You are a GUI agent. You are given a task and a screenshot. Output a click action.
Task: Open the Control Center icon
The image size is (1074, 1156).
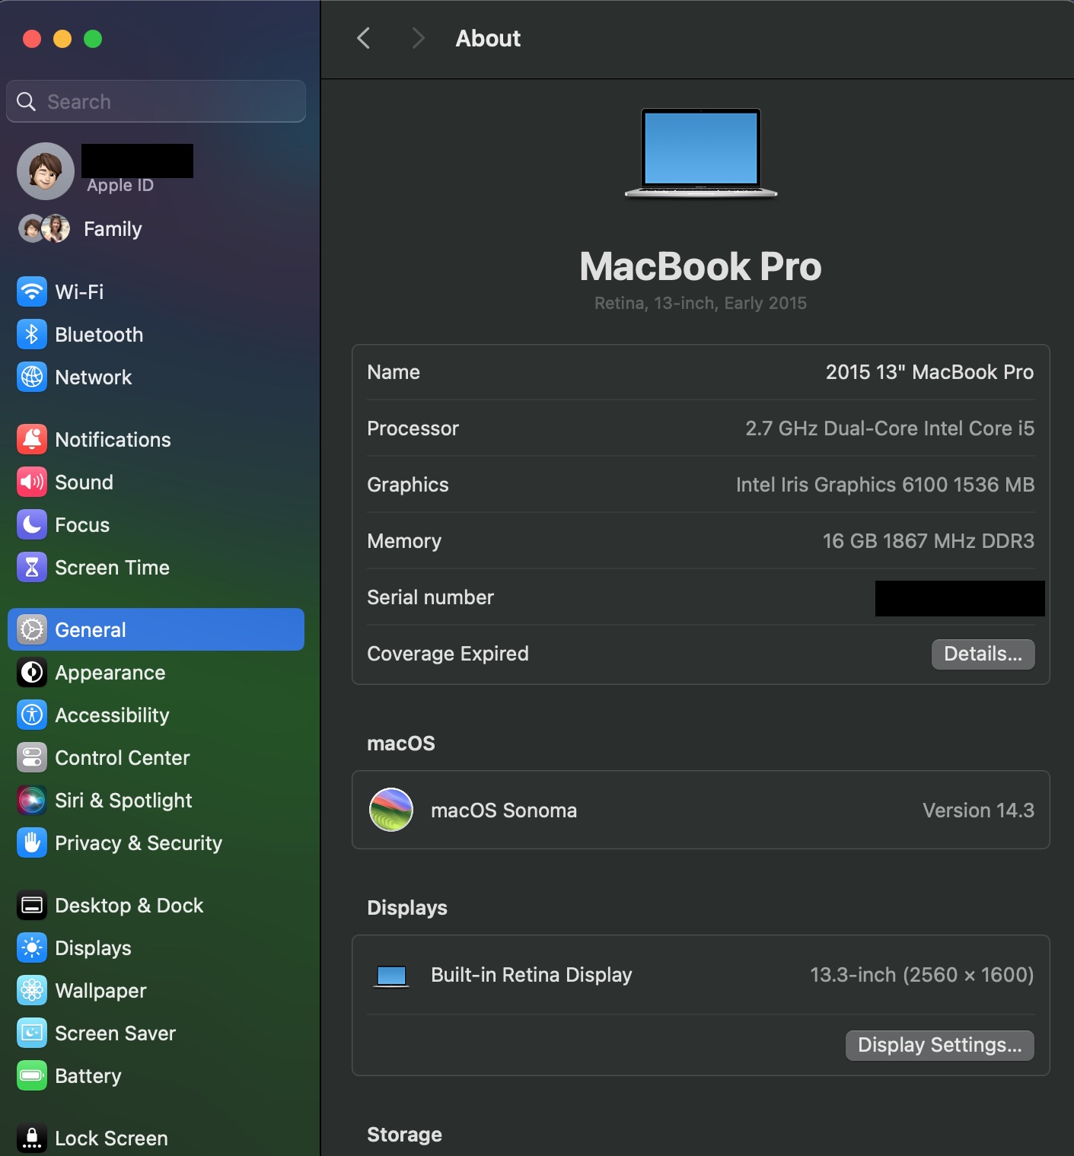click(x=32, y=757)
